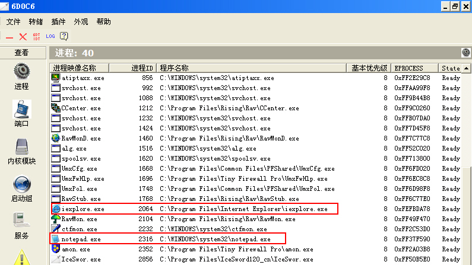Open the 转储 menu

click(36, 21)
